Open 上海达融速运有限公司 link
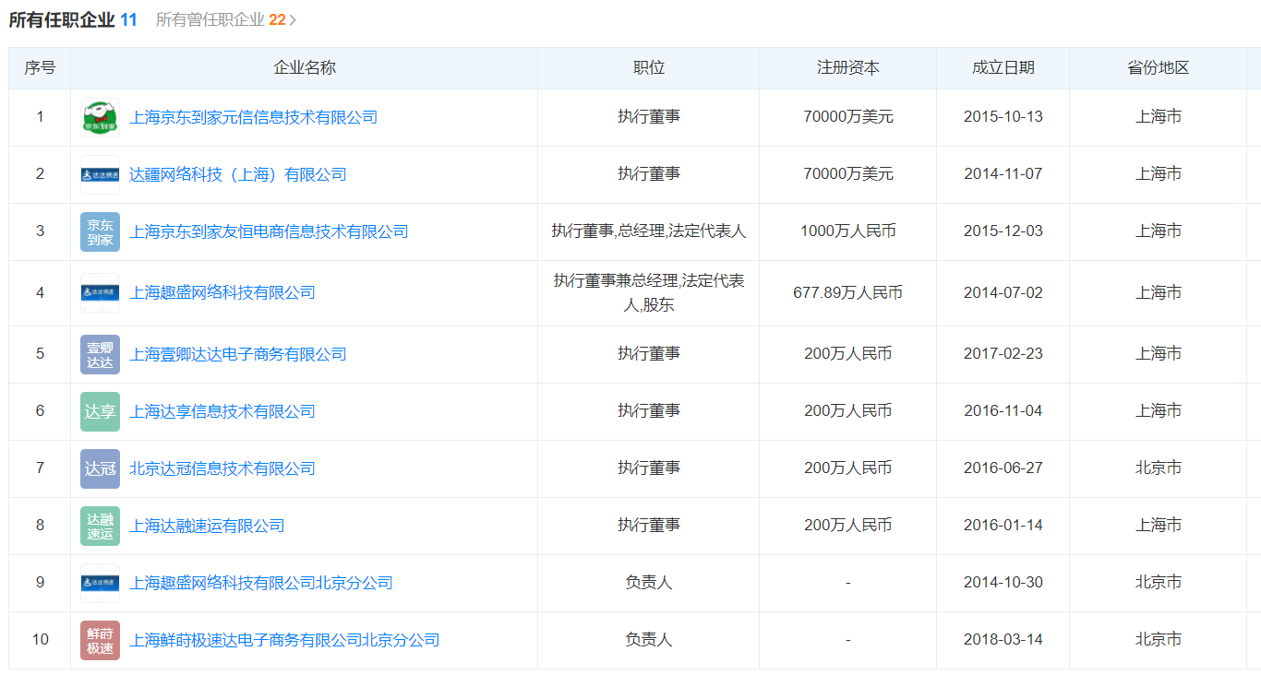This screenshot has width=1261, height=687. click(207, 526)
